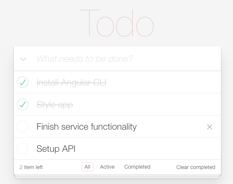Click the '2 item left' counter

pos(31,167)
